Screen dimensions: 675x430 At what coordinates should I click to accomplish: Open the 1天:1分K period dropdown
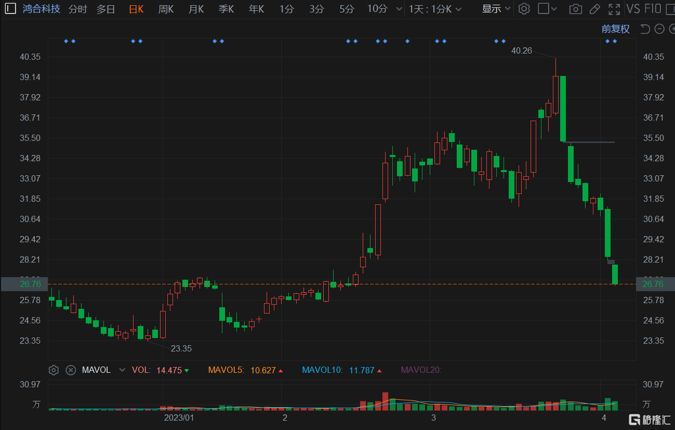pyautogui.click(x=435, y=9)
